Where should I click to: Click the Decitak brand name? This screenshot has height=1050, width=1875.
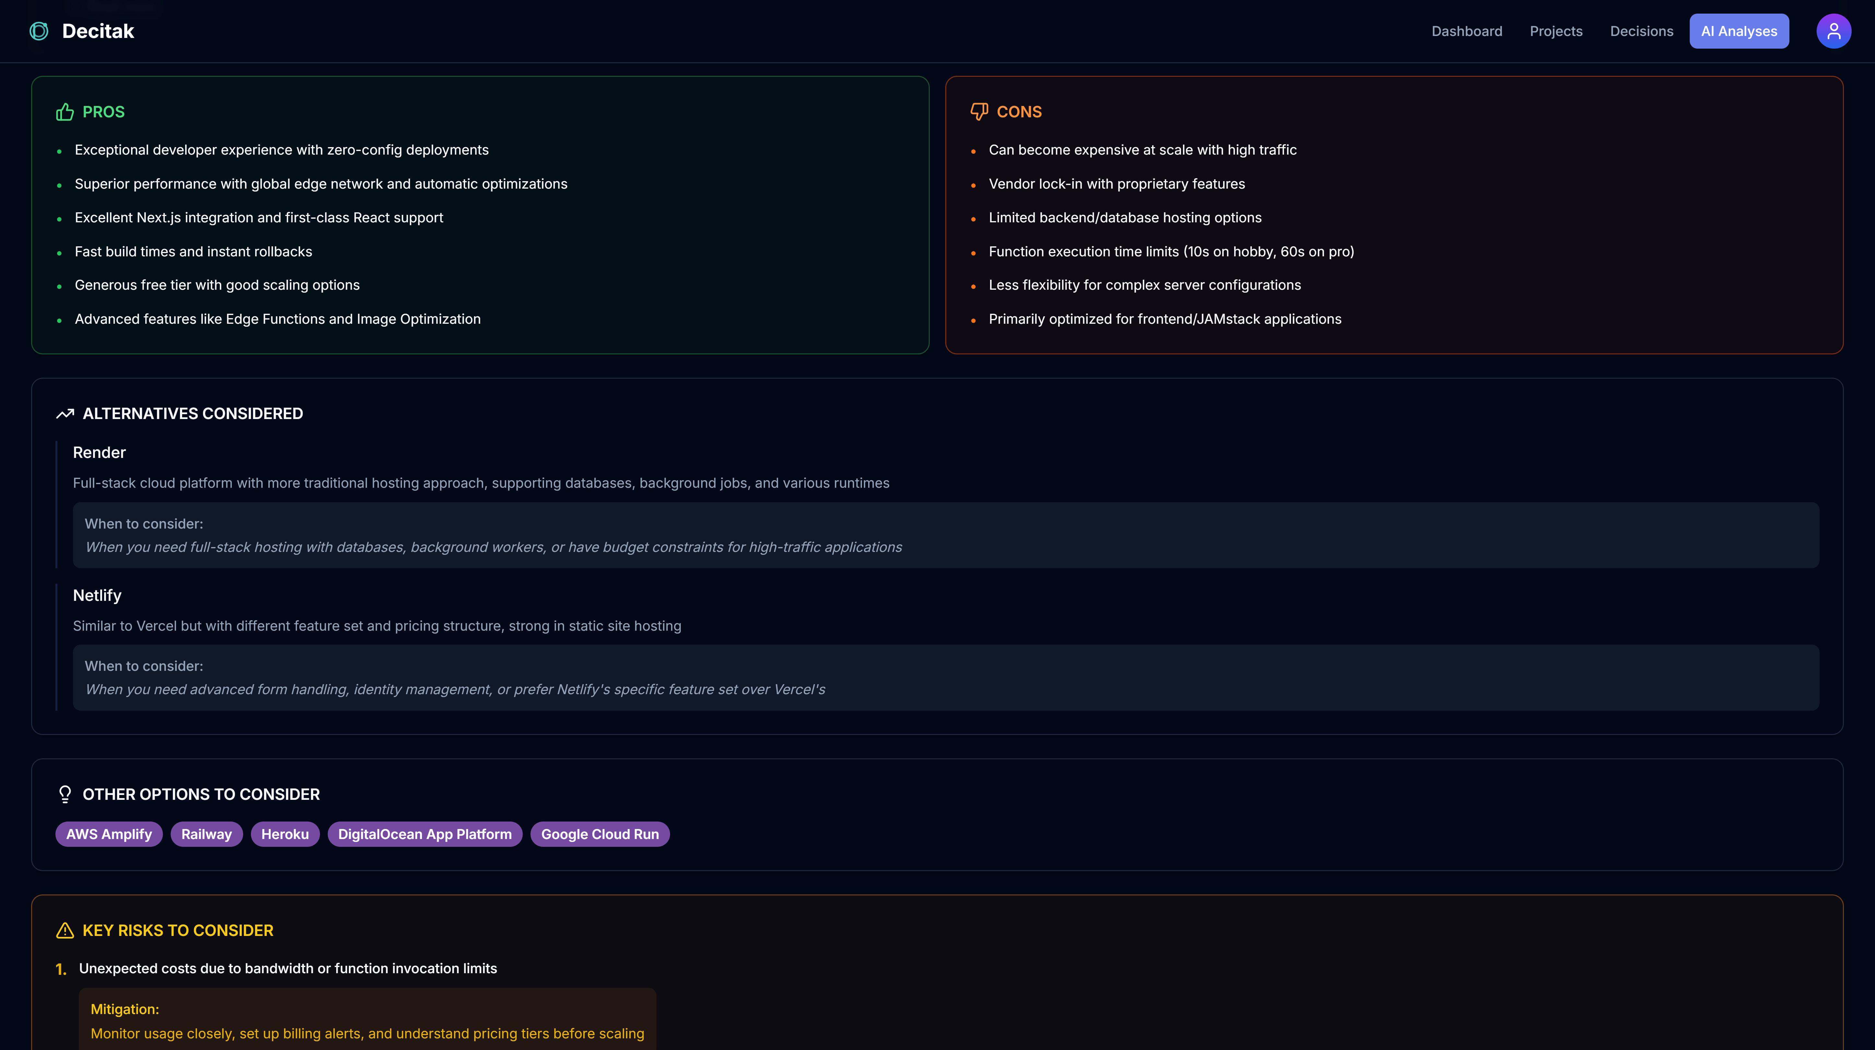coord(98,31)
